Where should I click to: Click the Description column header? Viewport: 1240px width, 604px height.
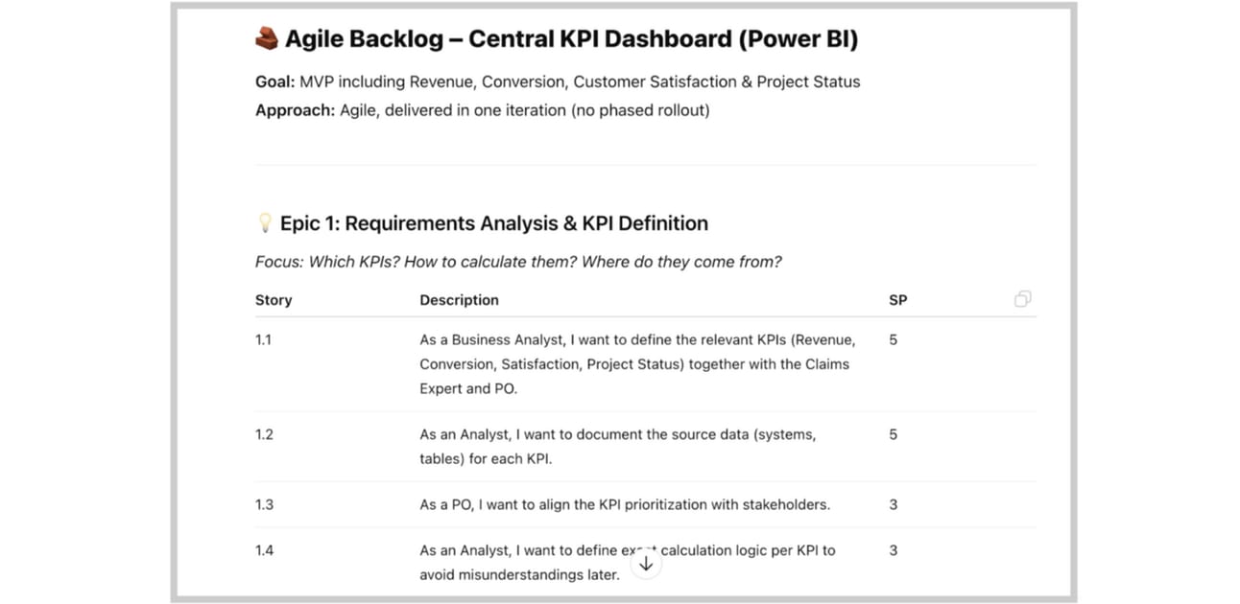(x=459, y=300)
